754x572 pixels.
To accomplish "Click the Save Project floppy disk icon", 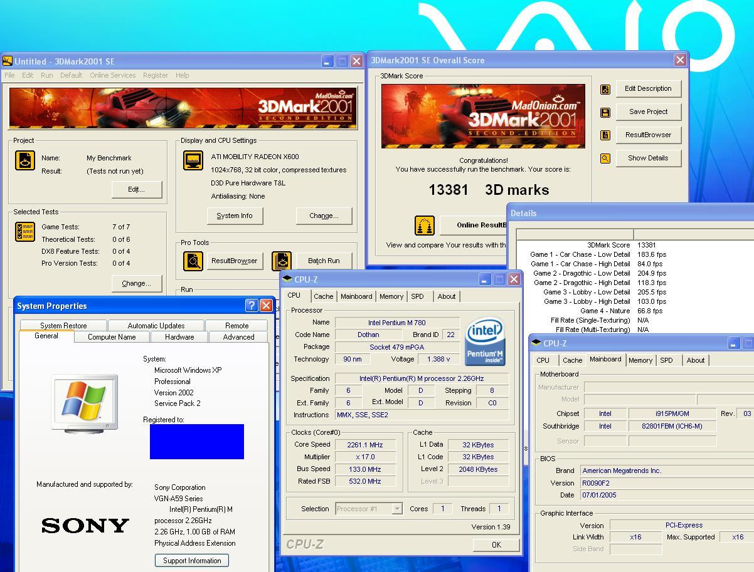I will [605, 113].
